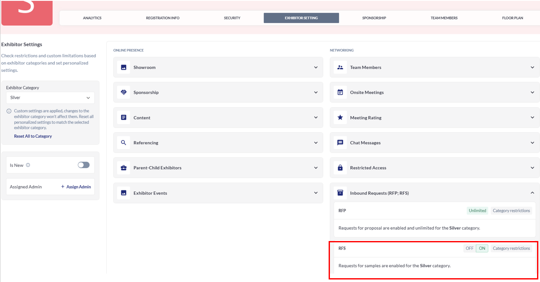Viewport: 540px width, 282px height.
Task: Click the Referencing magnifier icon
Action: click(124, 143)
